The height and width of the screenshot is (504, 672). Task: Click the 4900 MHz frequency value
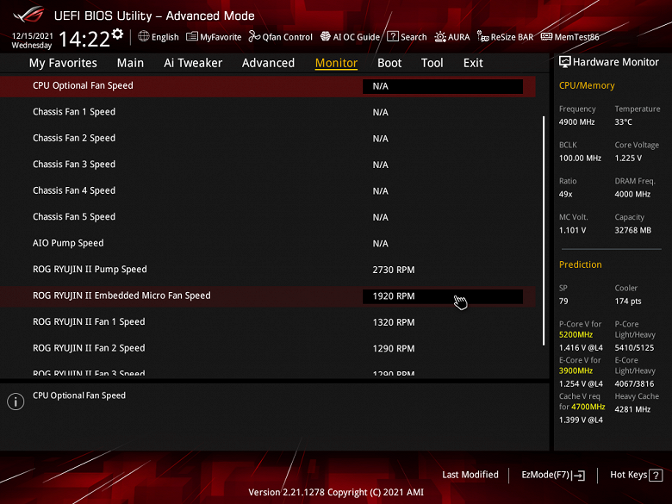577,122
